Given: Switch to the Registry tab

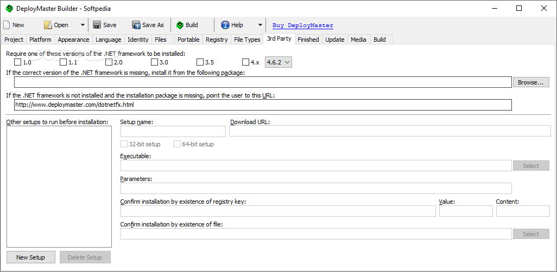Looking at the screenshot, I should point(217,40).
